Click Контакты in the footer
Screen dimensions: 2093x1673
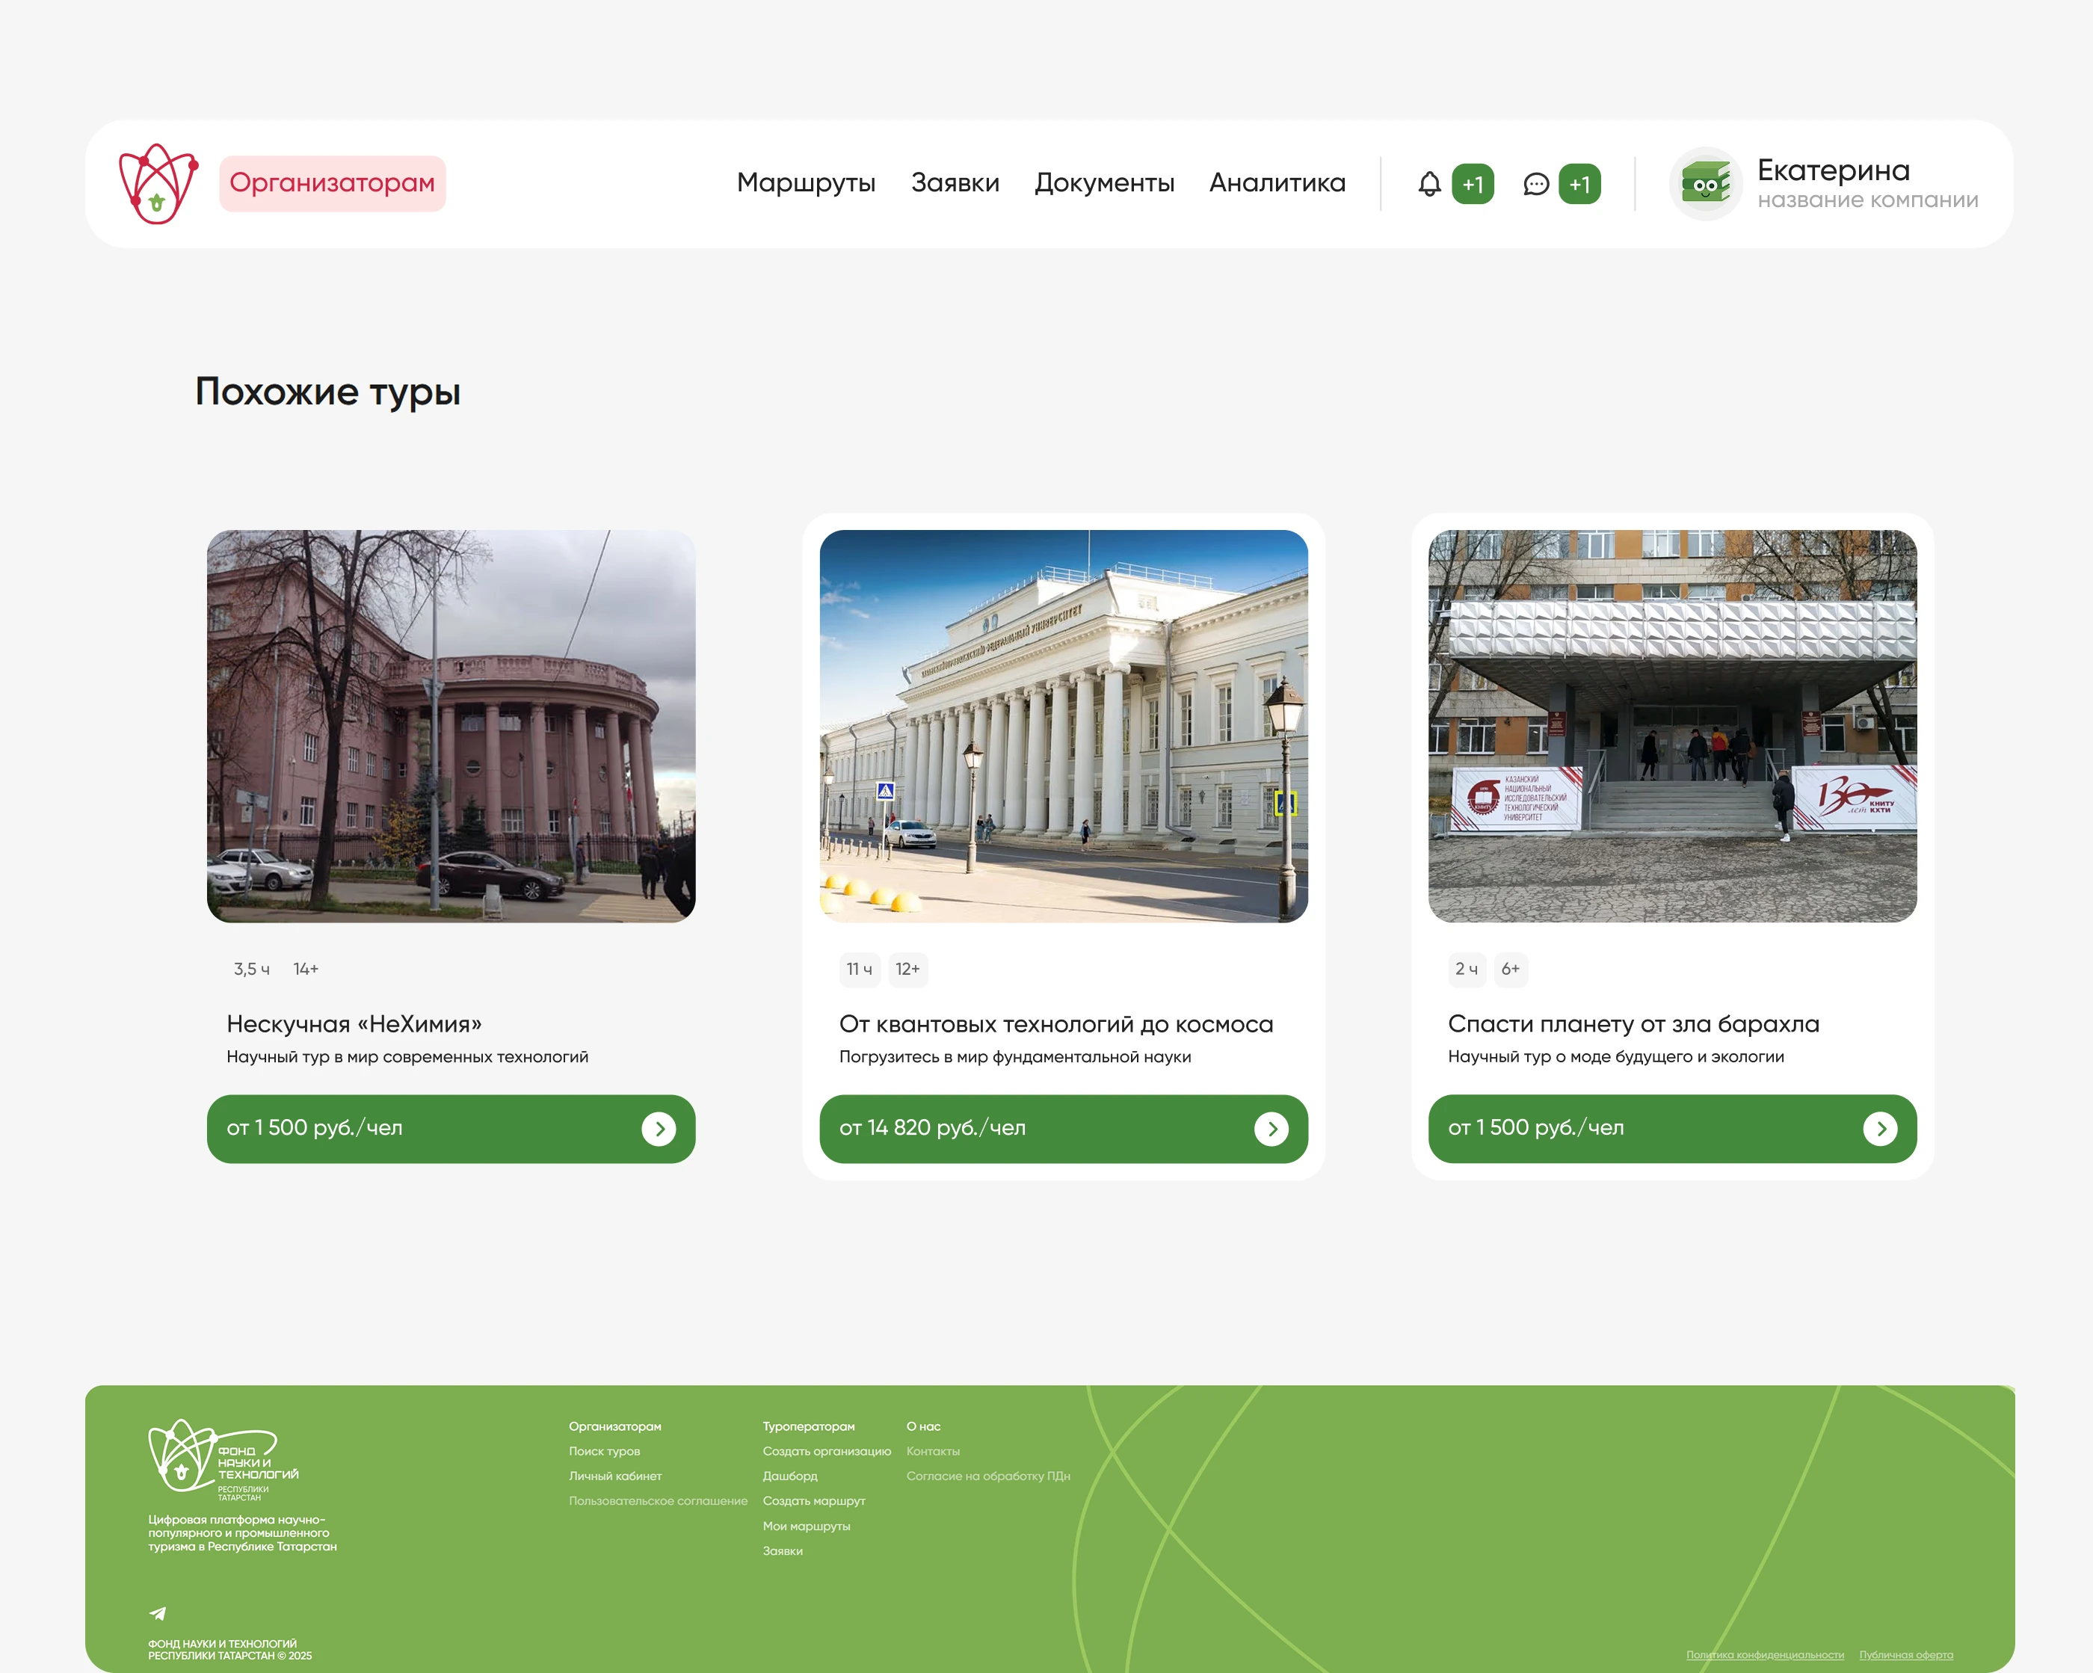tap(933, 1451)
